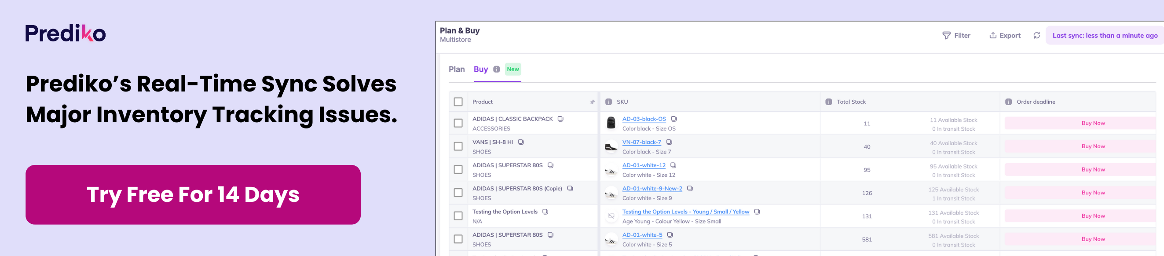Click the 'Color black - Size OS' text

pos(649,129)
